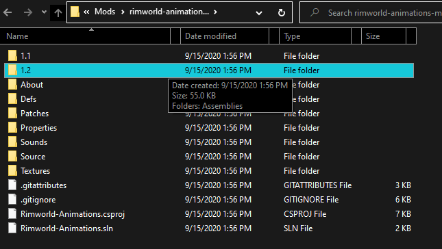Click File folder type of Sounds row

pos(302,142)
